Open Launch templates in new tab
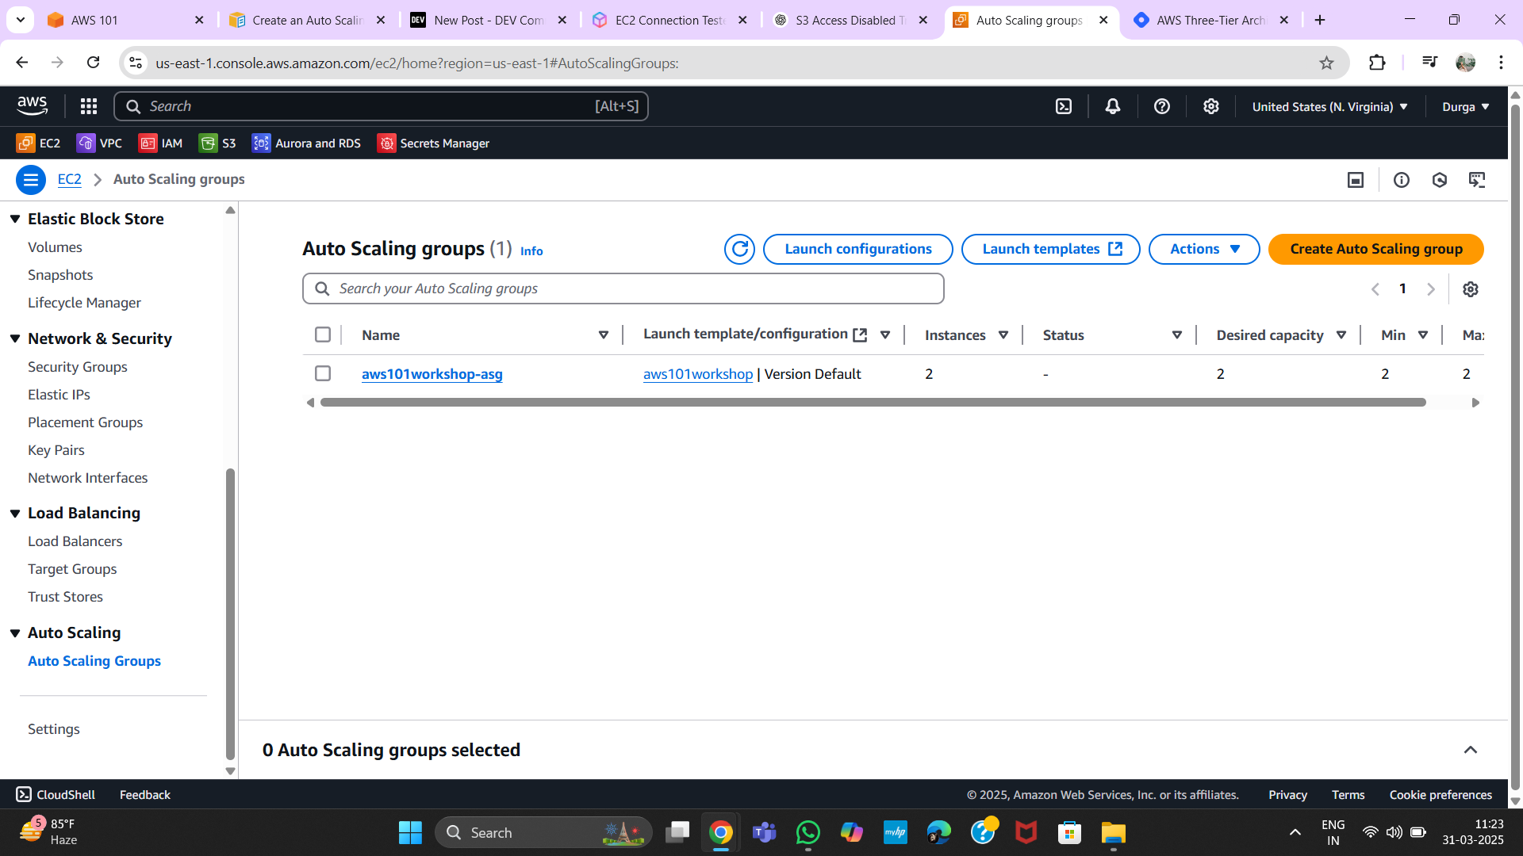Viewport: 1523px width, 856px height. [x=1051, y=249]
